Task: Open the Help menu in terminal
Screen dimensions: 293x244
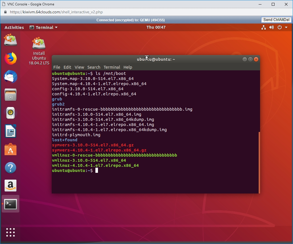Action: [128, 67]
